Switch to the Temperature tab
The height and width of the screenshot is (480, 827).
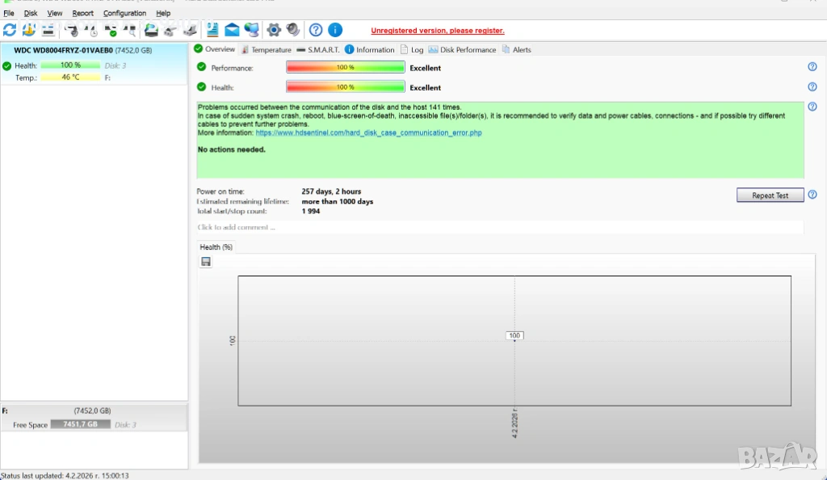[267, 50]
